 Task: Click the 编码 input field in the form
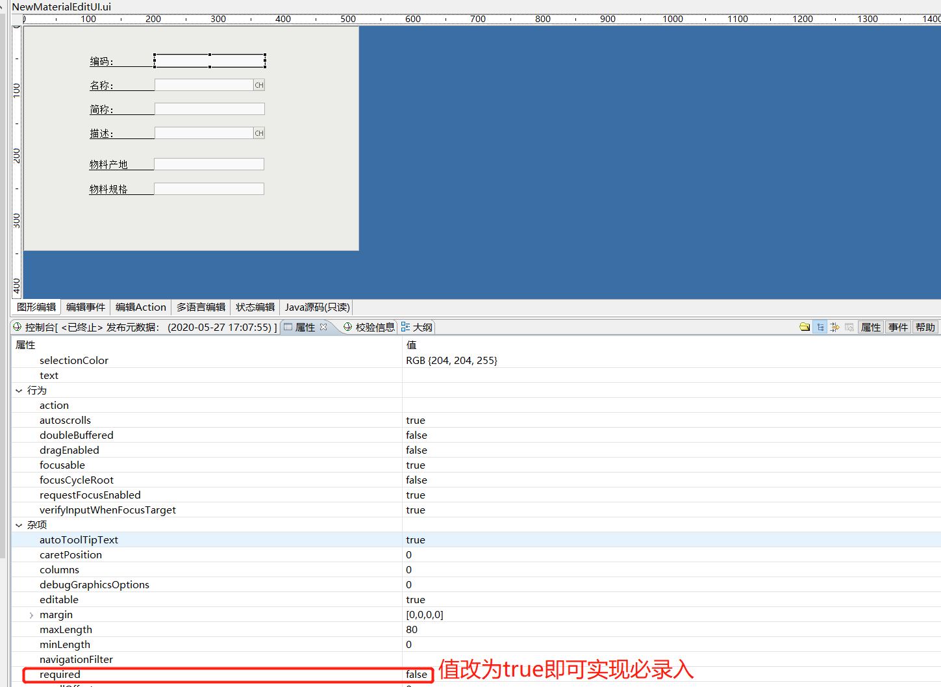click(209, 60)
